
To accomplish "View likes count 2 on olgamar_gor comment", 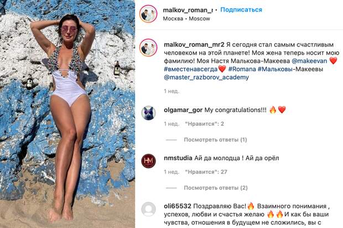I will point(204,124).
